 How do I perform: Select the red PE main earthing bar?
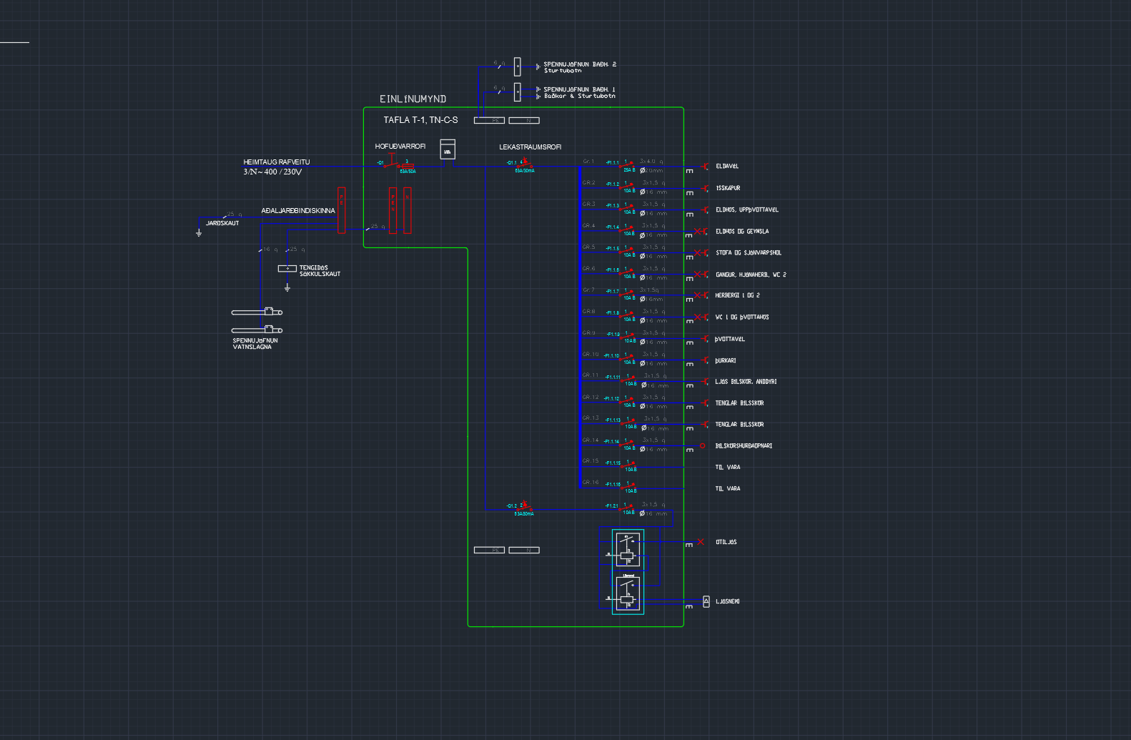[x=342, y=210]
